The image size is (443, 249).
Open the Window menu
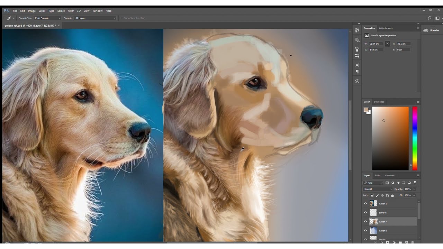pyautogui.click(x=97, y=11)
